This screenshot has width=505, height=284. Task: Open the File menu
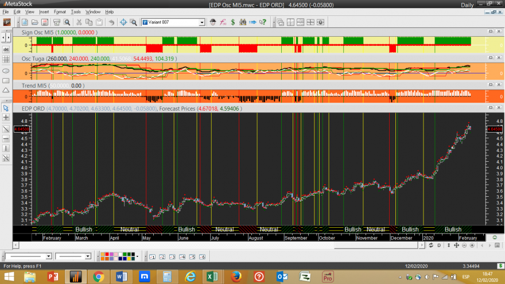(x=6, y=12)
